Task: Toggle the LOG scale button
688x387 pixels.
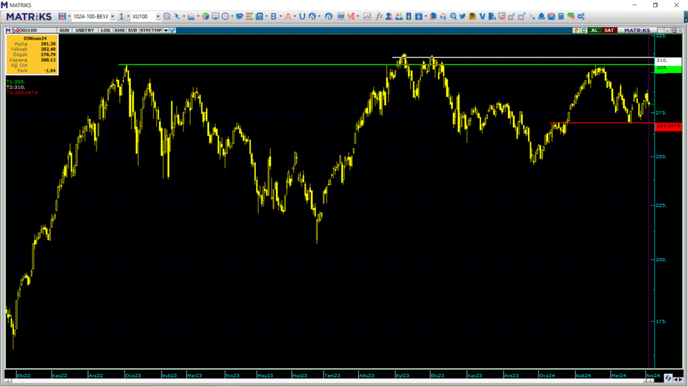Action: click(x=105, y=30)
